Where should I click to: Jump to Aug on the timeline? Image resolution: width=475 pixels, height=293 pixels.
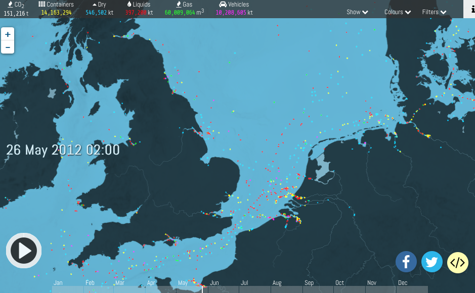pos(277,283)
